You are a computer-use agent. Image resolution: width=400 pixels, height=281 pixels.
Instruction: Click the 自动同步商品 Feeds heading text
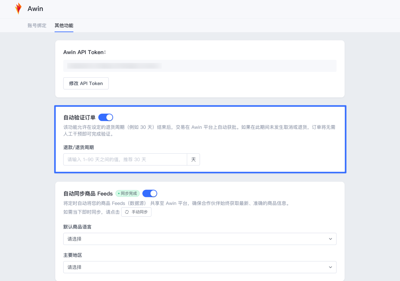click(x=88, y=194)
